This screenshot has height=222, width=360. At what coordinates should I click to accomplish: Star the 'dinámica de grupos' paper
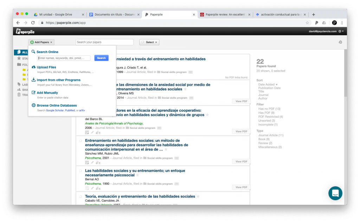click(207, 115)
